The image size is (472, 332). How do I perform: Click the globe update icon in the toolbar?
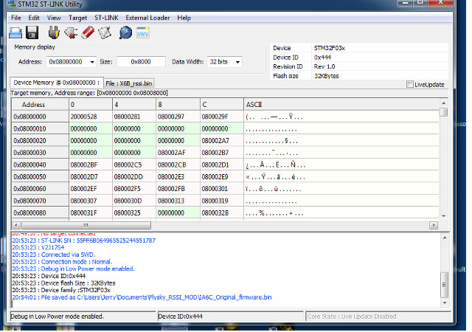click(x=125, y=32)
